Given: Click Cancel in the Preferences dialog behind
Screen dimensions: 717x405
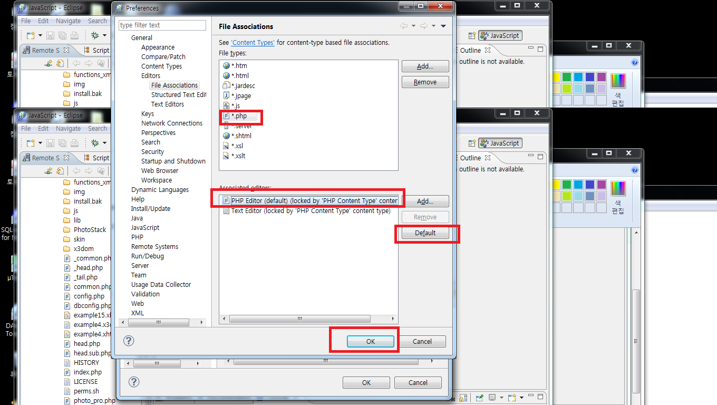Looking at the screenshot, I should pyautogui.click(x=418, y=382).
